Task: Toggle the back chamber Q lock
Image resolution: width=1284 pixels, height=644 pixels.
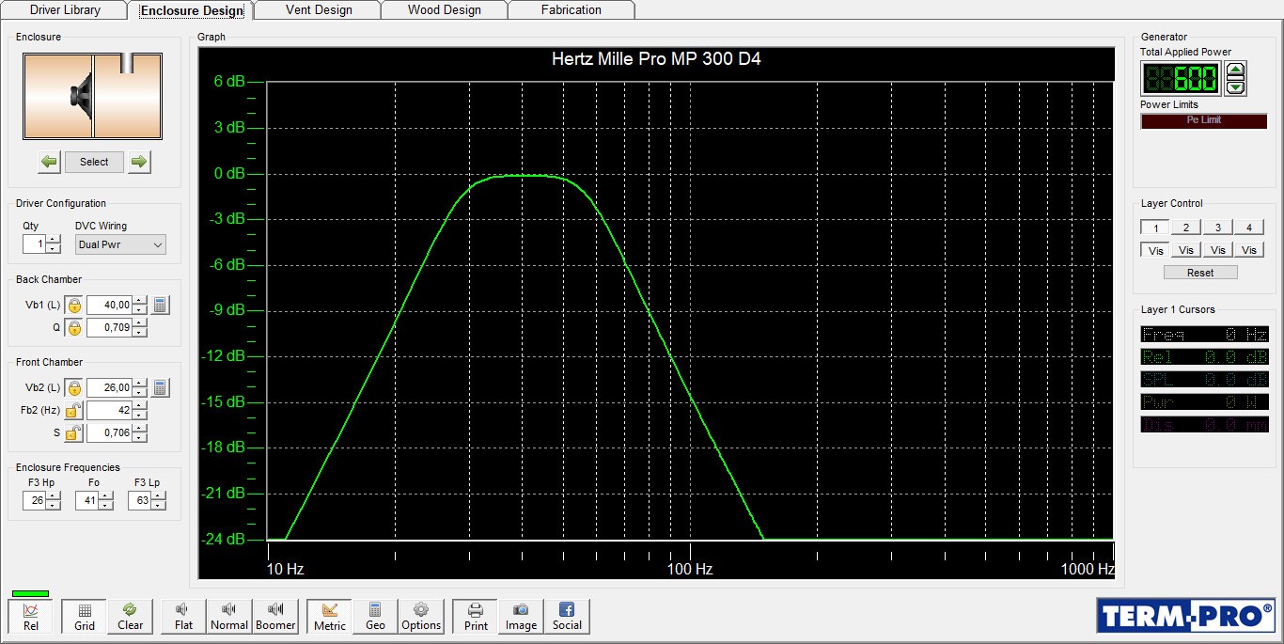Action: (74, 328)
